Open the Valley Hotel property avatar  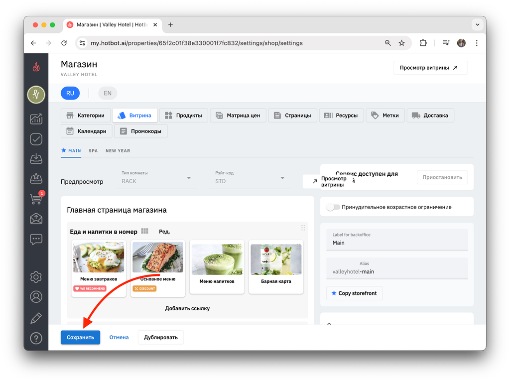click(x=36, y=94)
